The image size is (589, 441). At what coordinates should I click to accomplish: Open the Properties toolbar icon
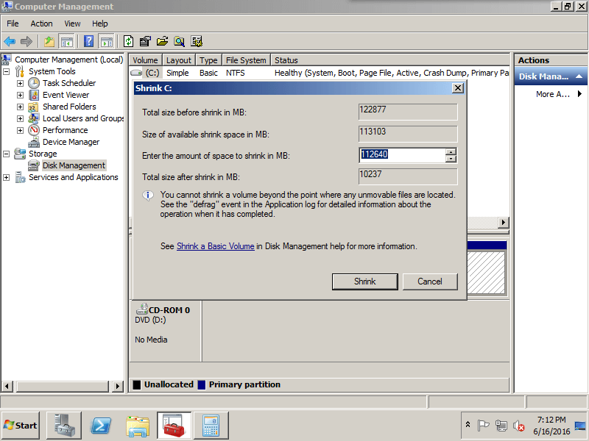(145, 41)
